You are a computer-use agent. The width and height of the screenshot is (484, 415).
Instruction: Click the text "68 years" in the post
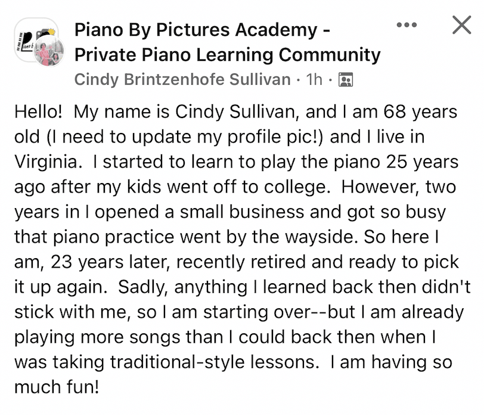coord(420,112)
